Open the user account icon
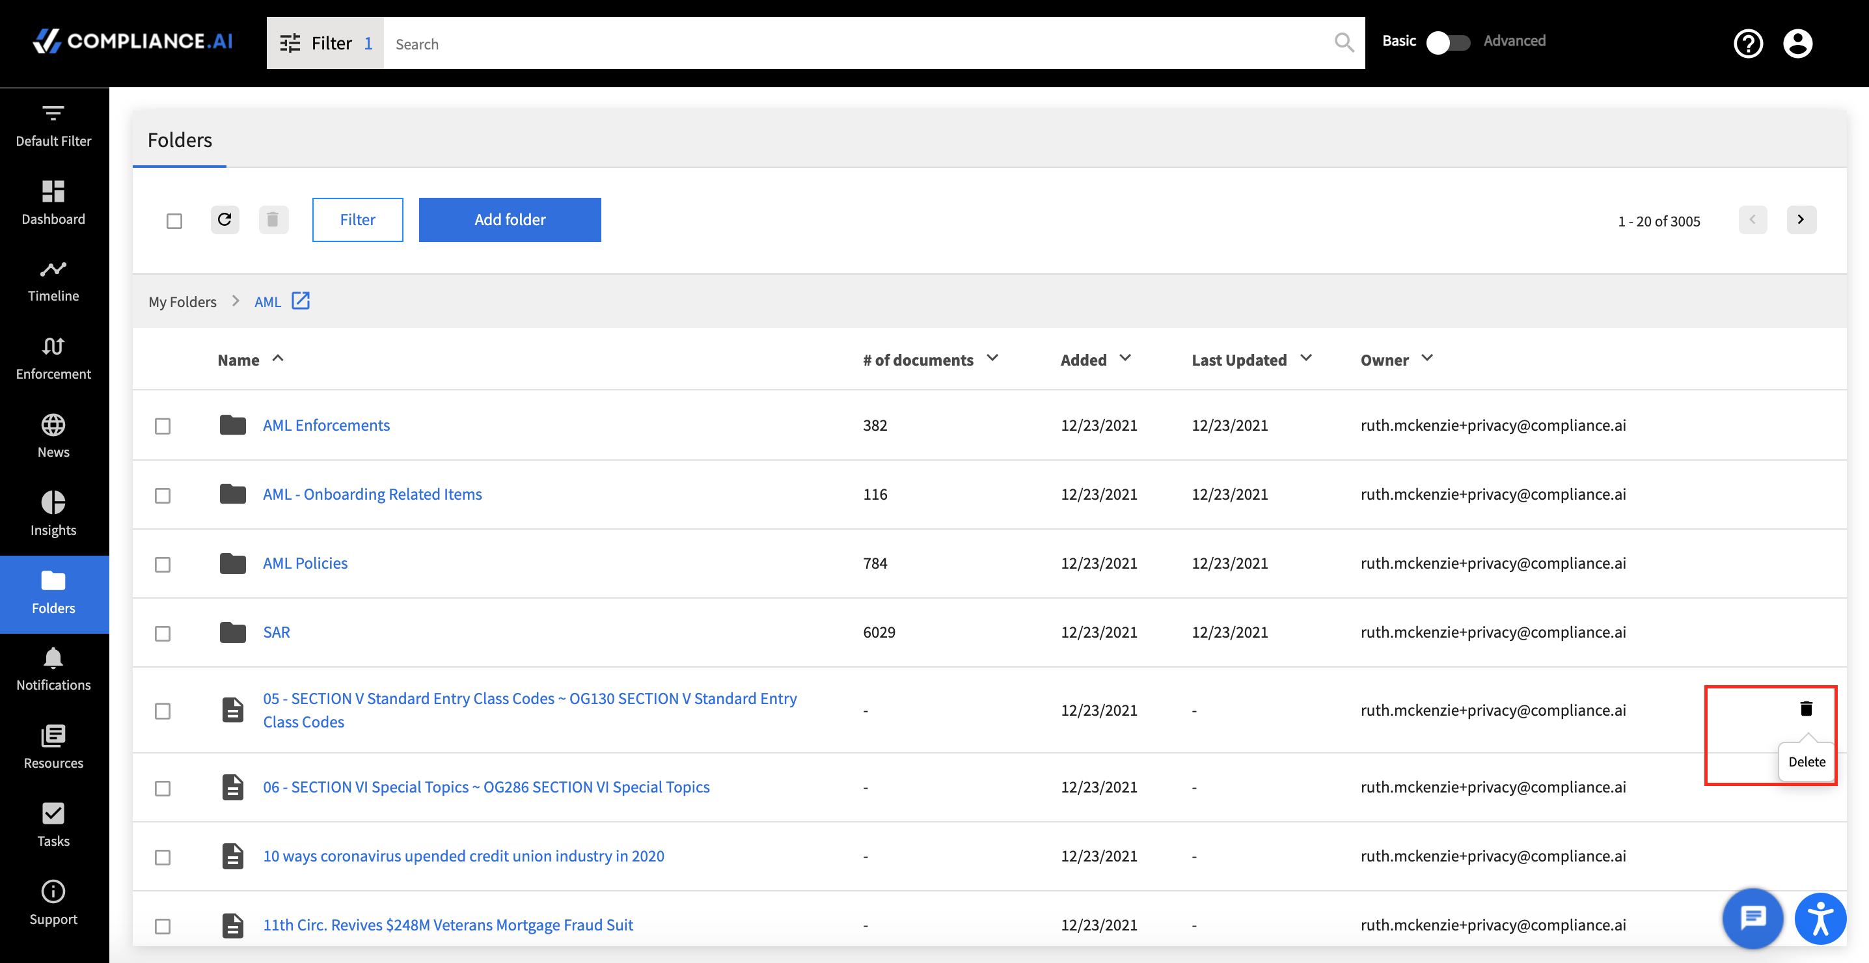Viewport: 1869px width, 963px height. [x=1797, y=44]
